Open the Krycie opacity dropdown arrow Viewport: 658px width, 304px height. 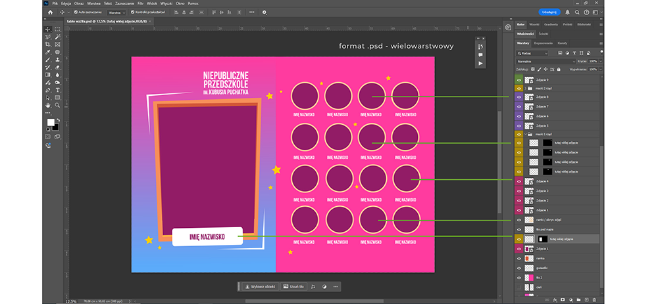601,61
